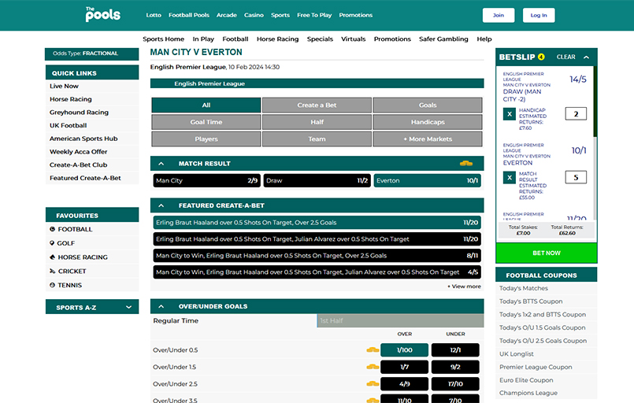This screenshot has width=634, height=403.
Task: Click betslip count badge showing 4
Action: click(541, 57)
